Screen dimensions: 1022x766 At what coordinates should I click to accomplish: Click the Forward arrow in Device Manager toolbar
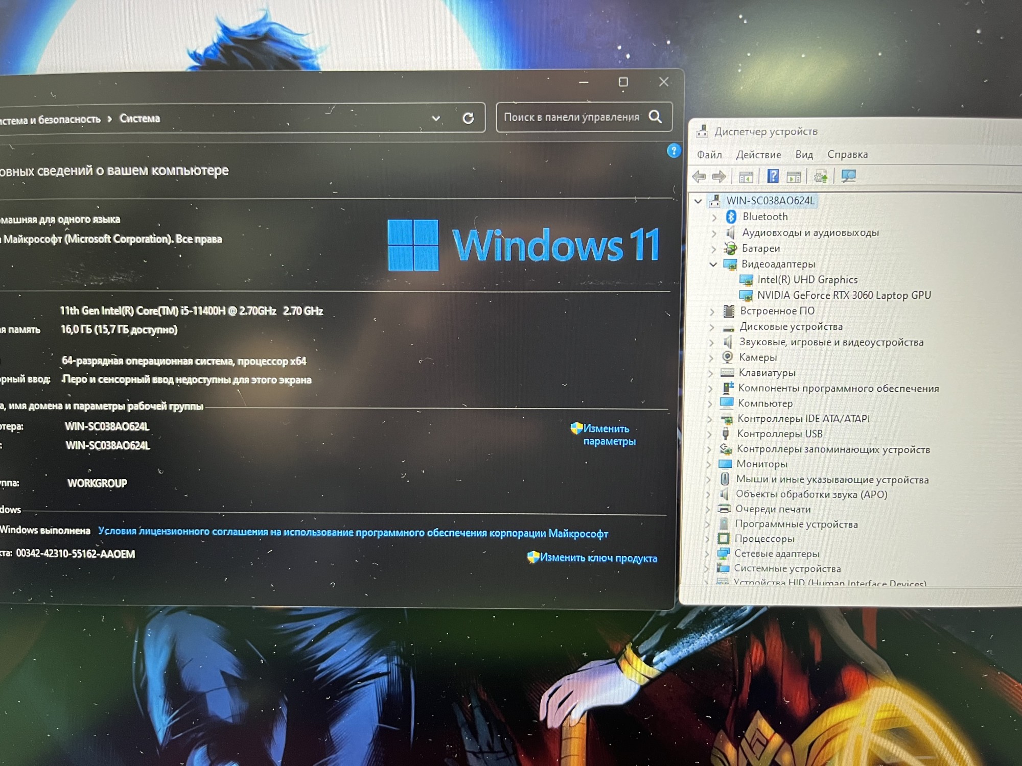tap(719, 177)
